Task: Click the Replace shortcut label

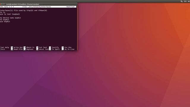Action: click(30, 49)
